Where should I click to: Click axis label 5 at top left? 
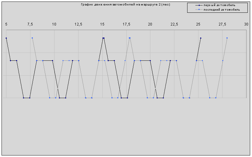point(6,24)
